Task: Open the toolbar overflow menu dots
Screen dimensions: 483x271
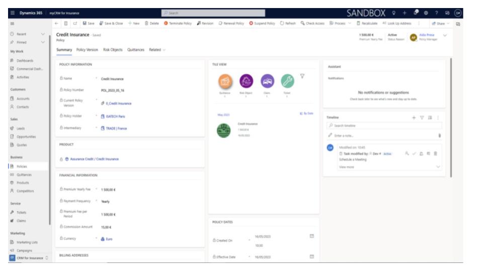Action: tap(419, 24)
